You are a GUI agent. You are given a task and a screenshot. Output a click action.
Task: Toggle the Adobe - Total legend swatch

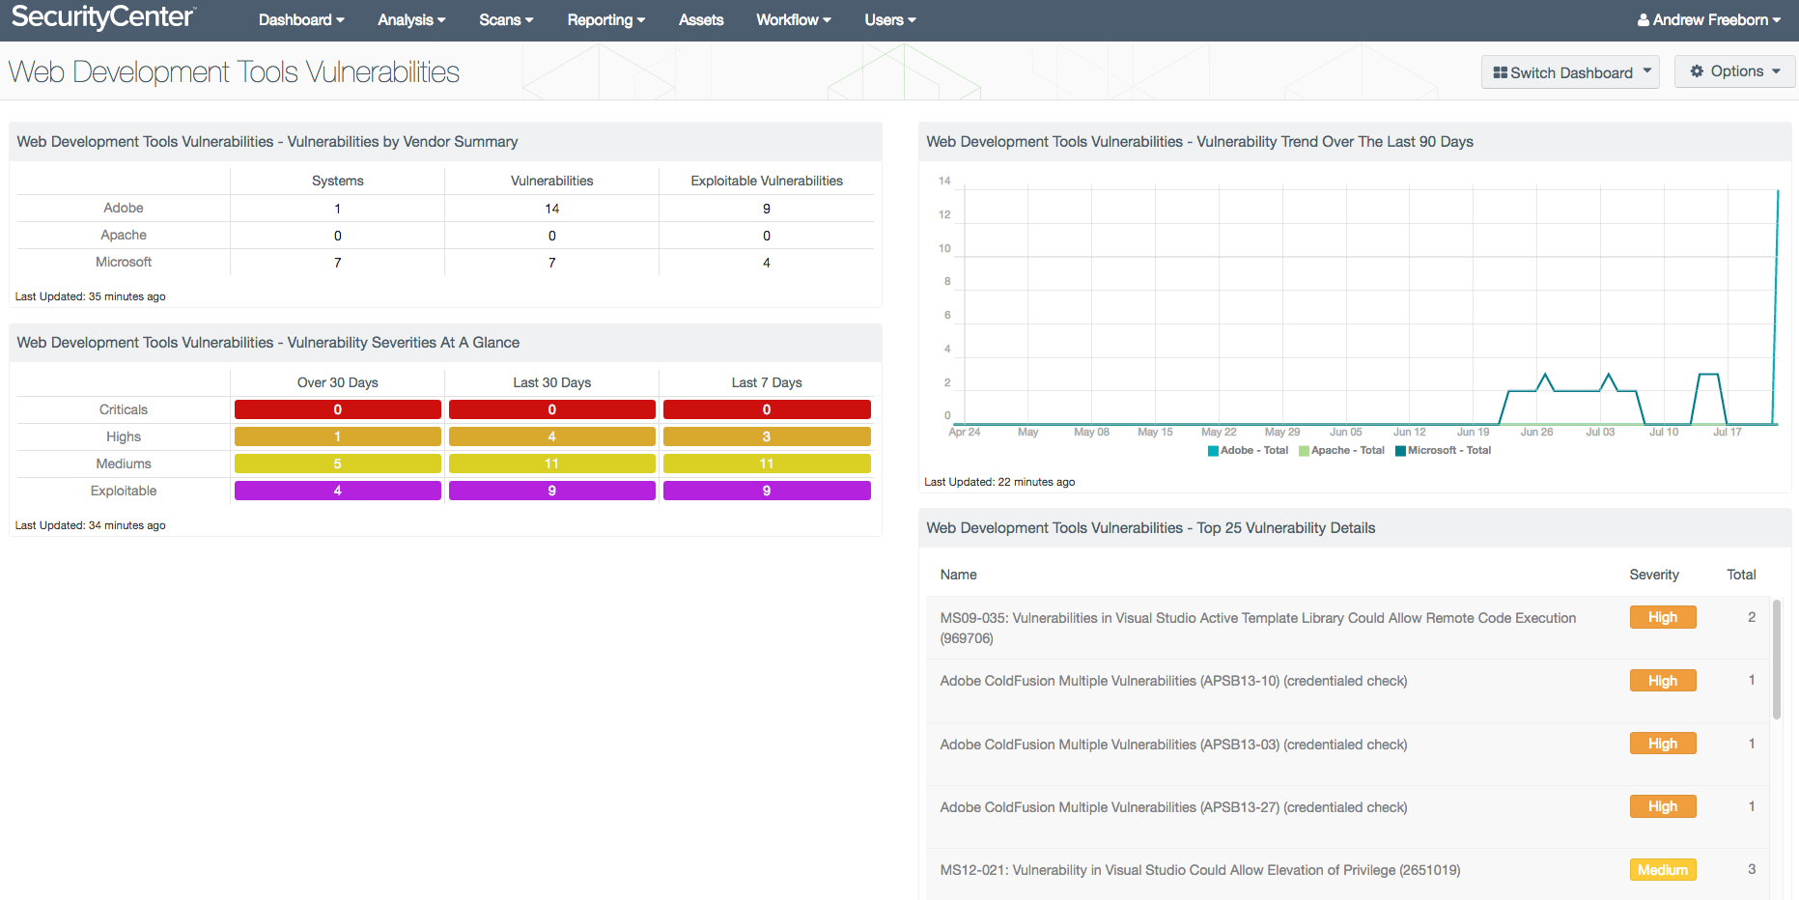coord(1213,451)
